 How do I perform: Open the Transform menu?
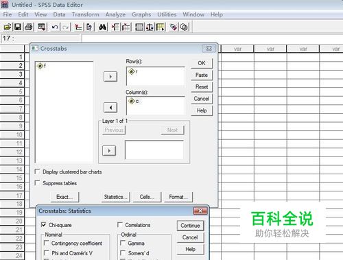(x=86, y=14)
